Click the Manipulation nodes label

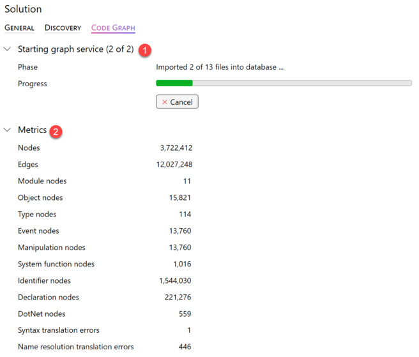point(52,248)
